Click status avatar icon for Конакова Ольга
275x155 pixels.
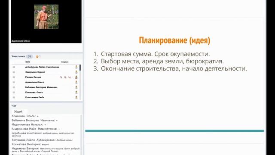(x=76, y=92)
